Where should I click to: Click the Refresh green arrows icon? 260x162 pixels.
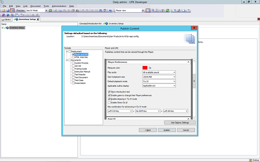[167, 11]
